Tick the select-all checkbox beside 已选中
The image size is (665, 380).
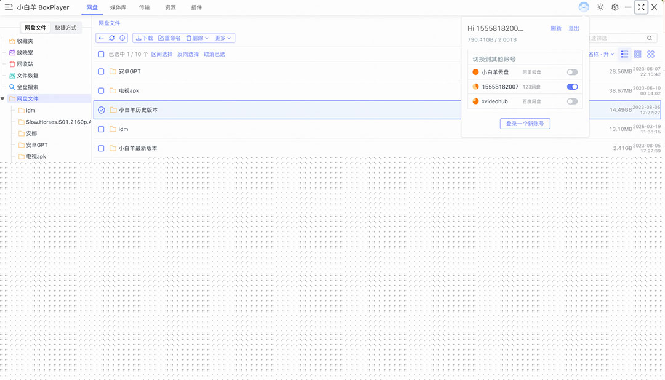pos(101,54)
